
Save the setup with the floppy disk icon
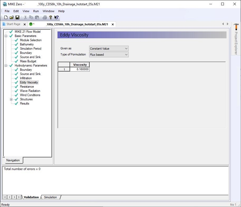coord(17,17)
